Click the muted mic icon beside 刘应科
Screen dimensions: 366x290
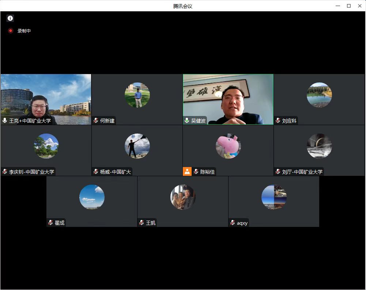click(x=278, y=120)
